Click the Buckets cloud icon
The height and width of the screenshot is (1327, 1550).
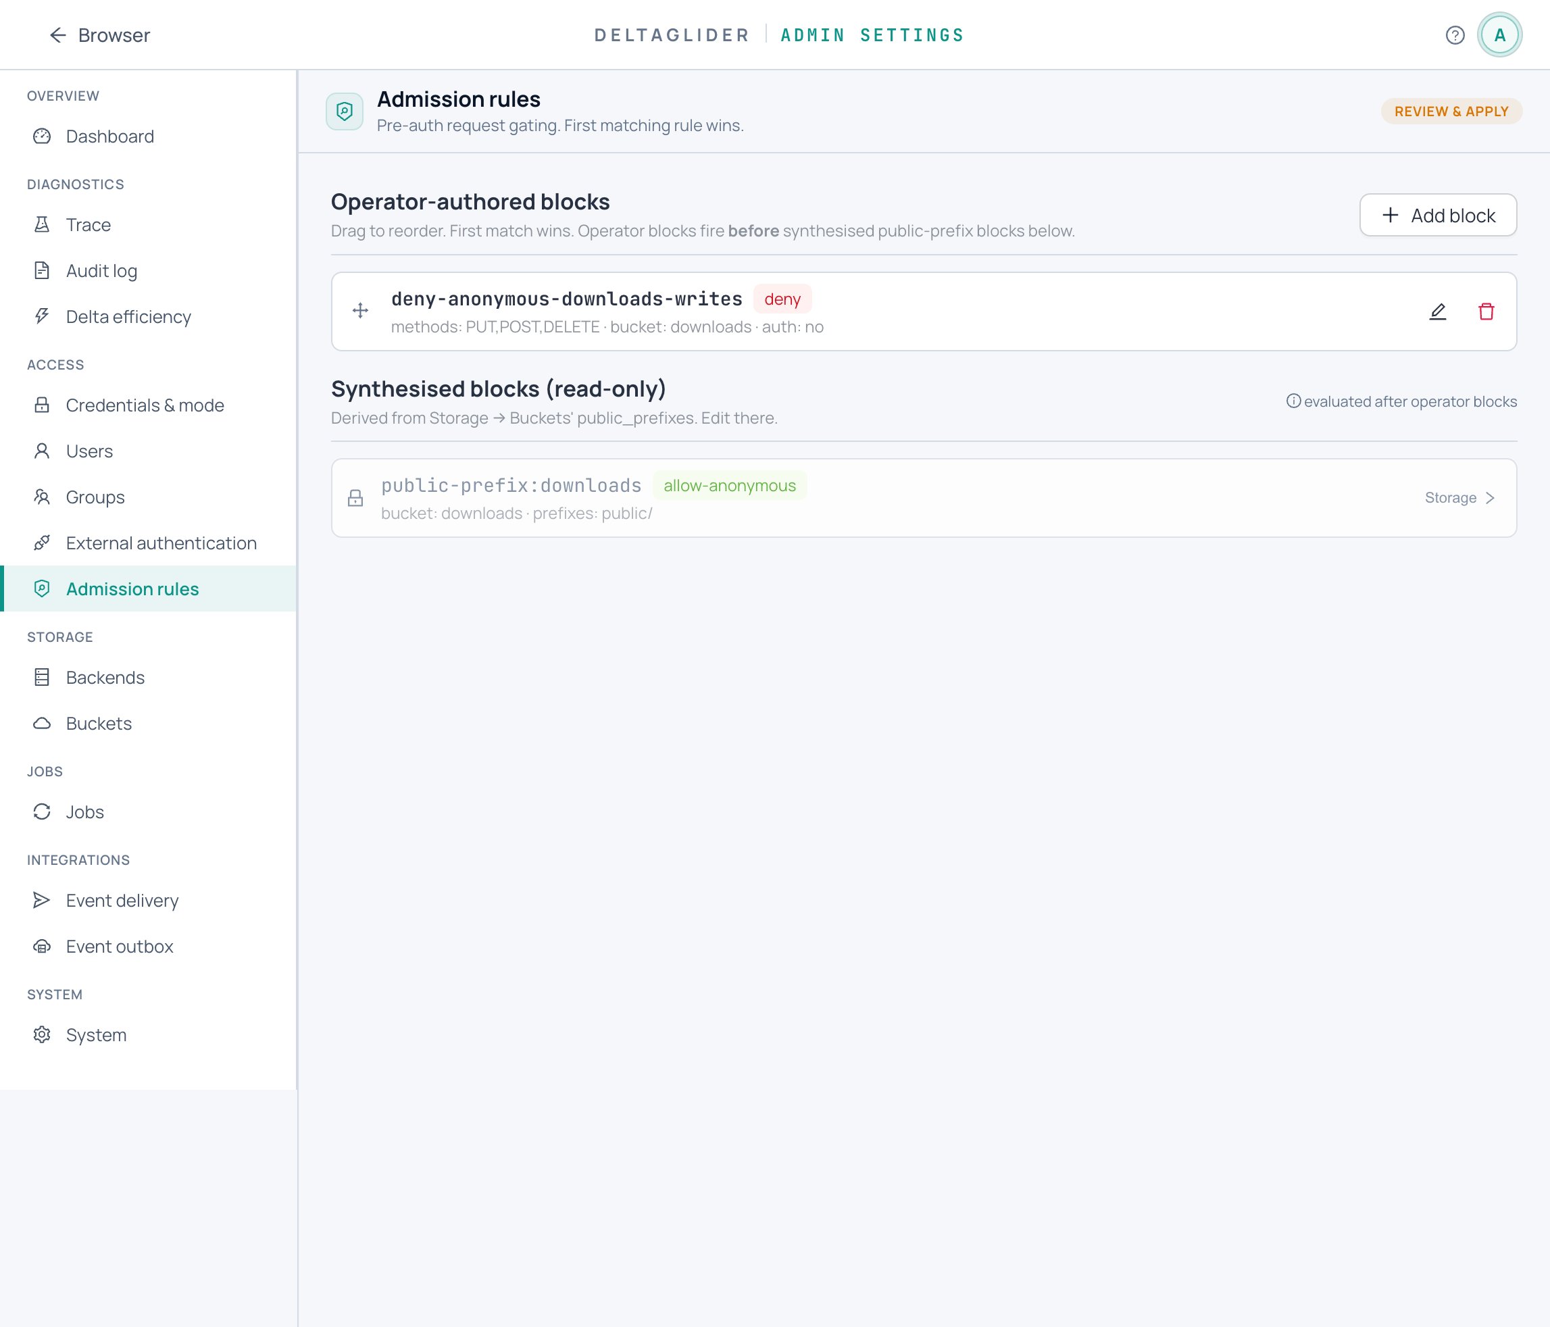42,724
